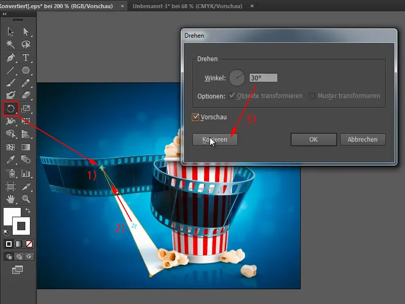Screen dimensions: 405x304
Task: Change the screen mode
Action: click(17, 270)
